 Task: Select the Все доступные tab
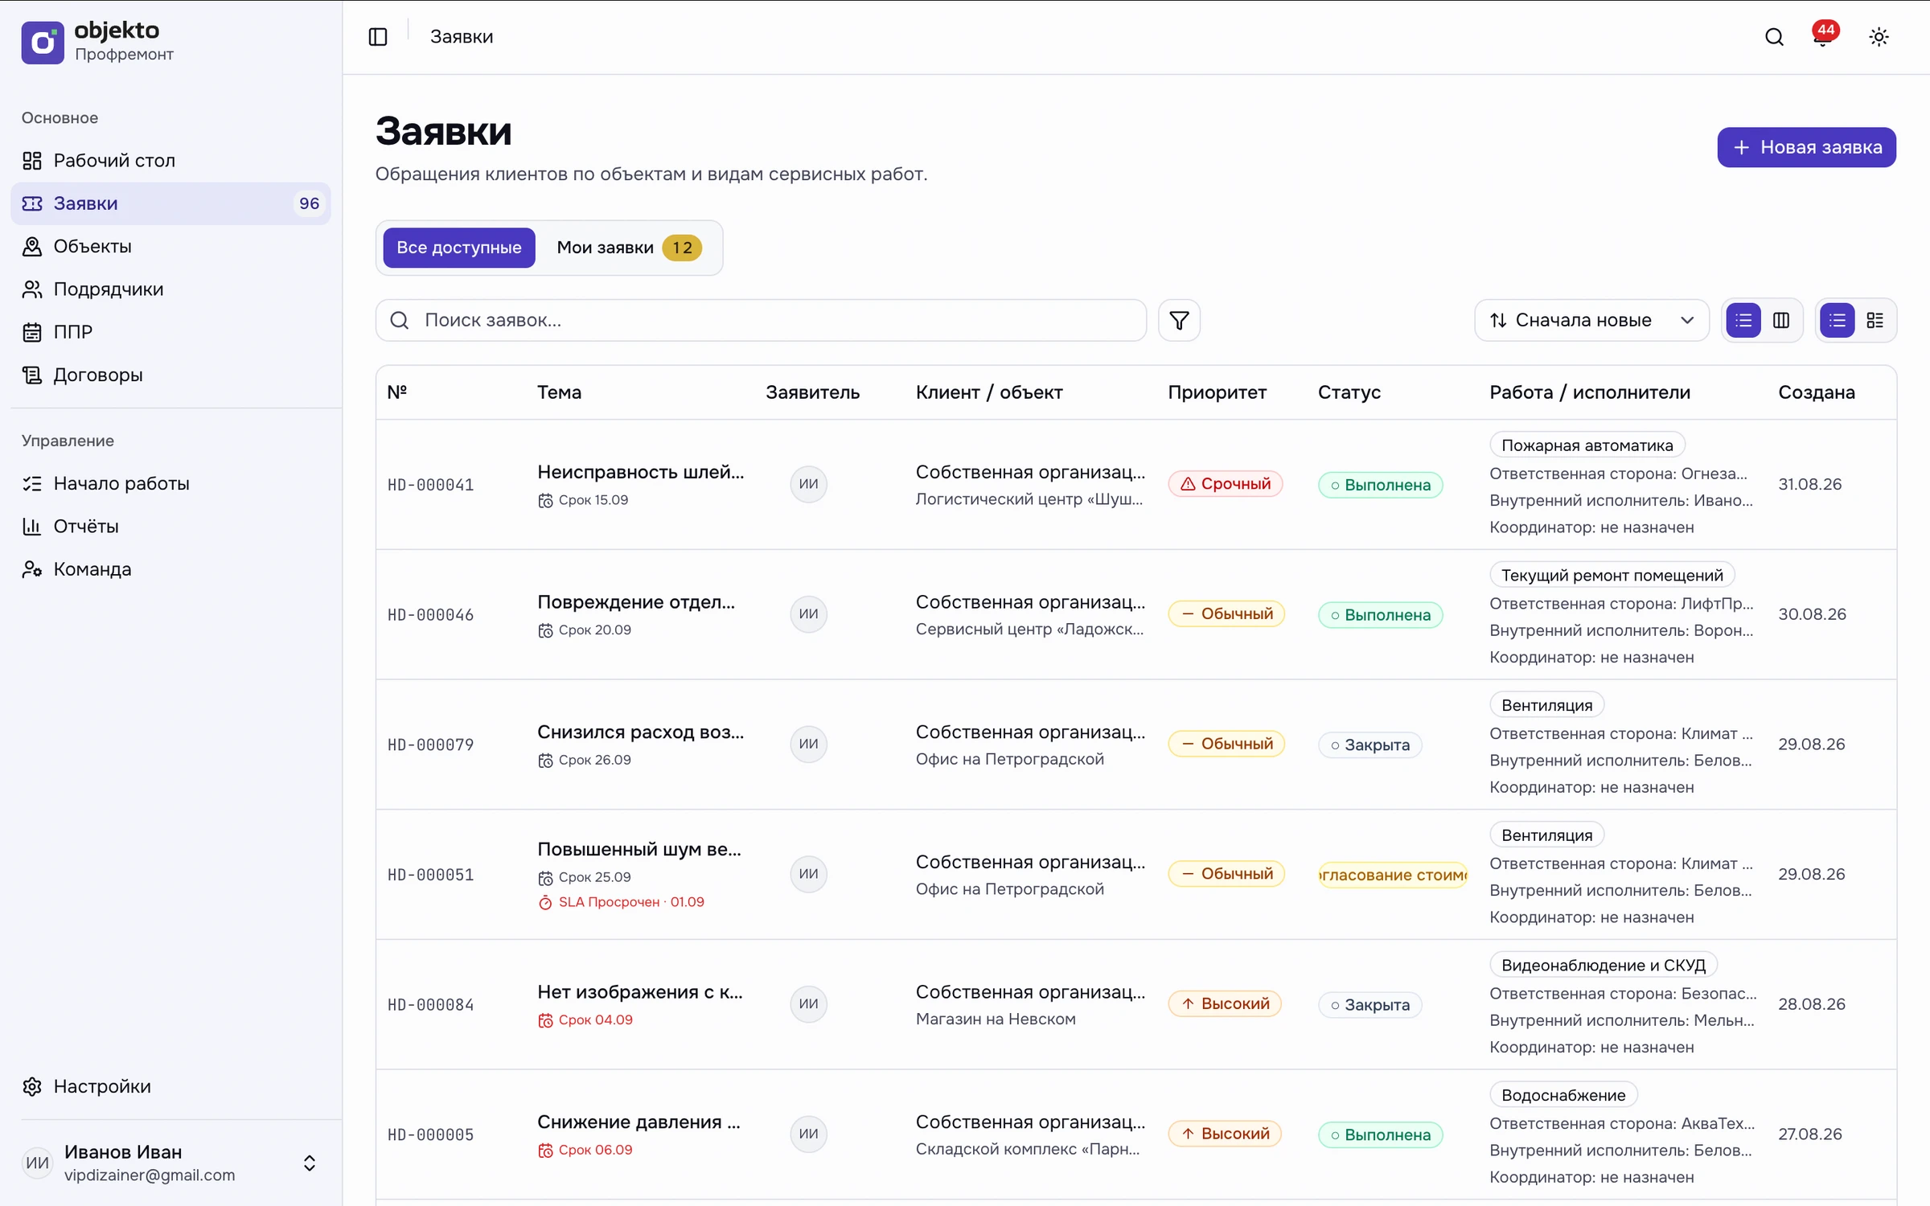coord(458,248)
